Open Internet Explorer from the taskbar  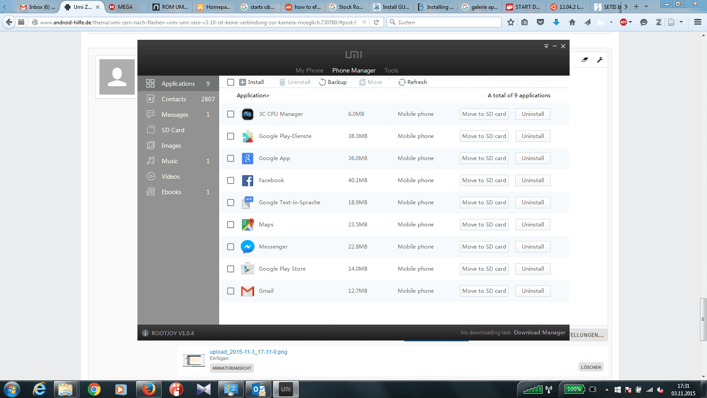click(39, 389)
